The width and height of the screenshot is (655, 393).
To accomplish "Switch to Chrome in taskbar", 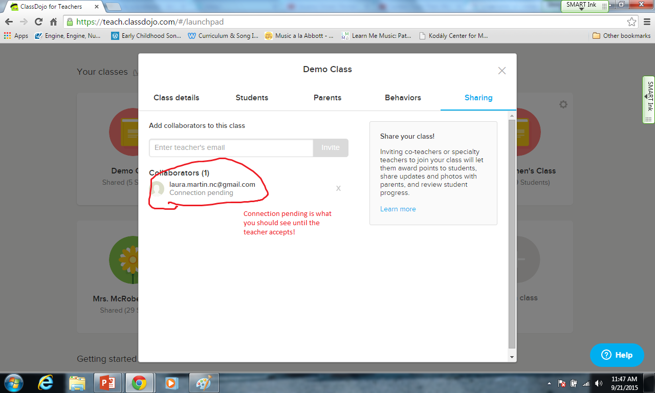I will pyautogui.click(x=139, y=383).
